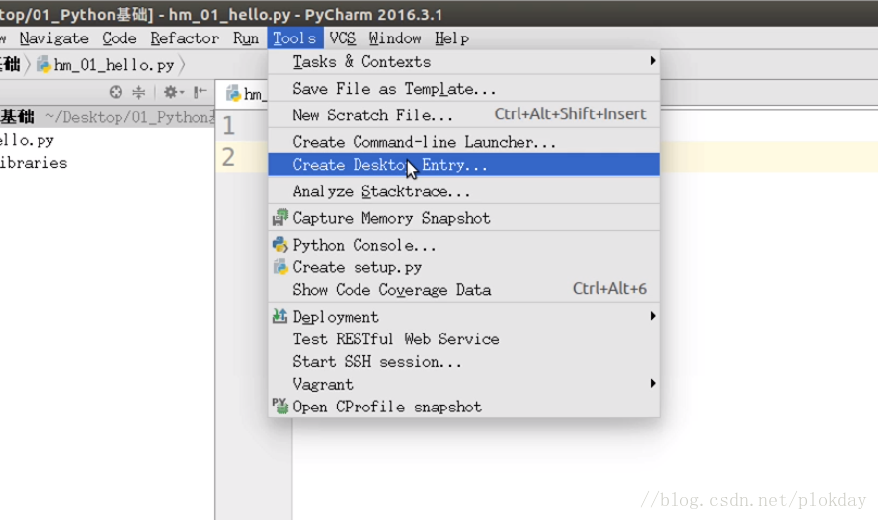Click hm_01_hello.py breadcrumb
This screenshot has width=878, height=520.
coord(114,65)
